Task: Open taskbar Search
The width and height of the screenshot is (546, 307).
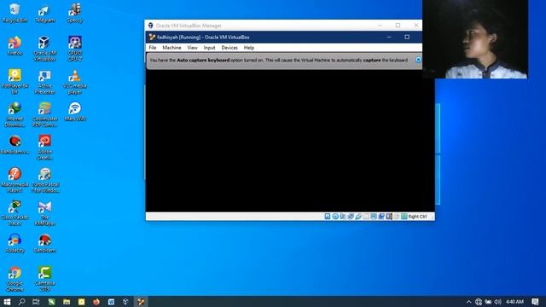Action: 21,301
